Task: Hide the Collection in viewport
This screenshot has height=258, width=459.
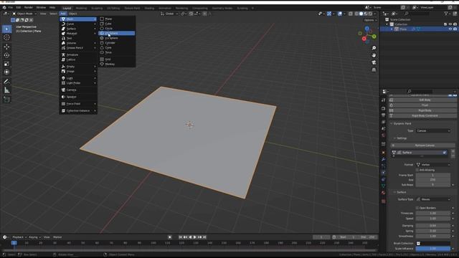Action: coord(450,24)
